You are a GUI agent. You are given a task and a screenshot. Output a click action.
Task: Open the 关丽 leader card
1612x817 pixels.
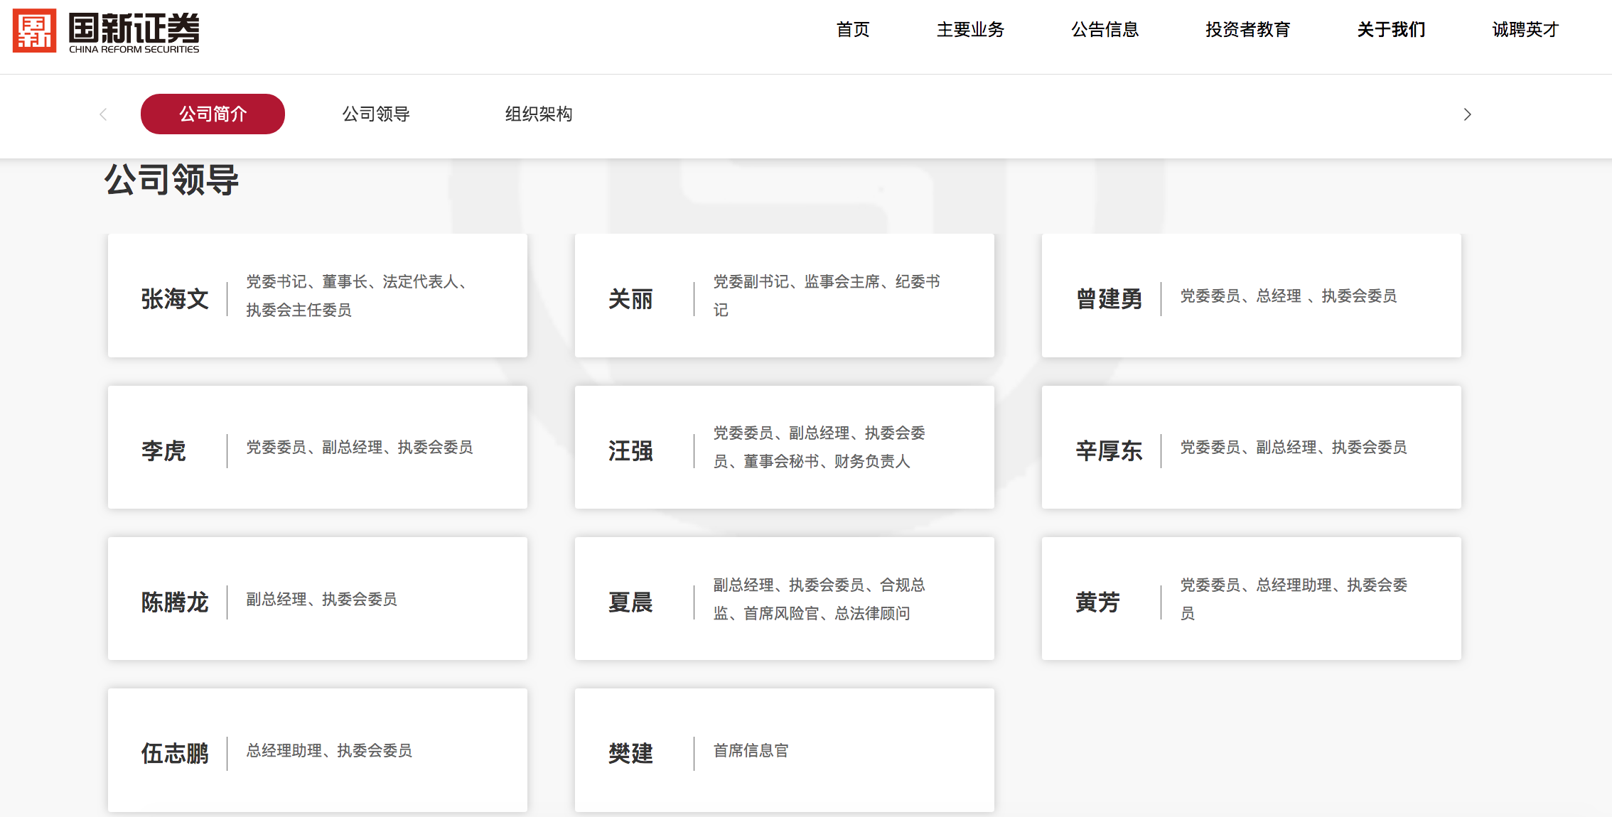tap(784, 296)
